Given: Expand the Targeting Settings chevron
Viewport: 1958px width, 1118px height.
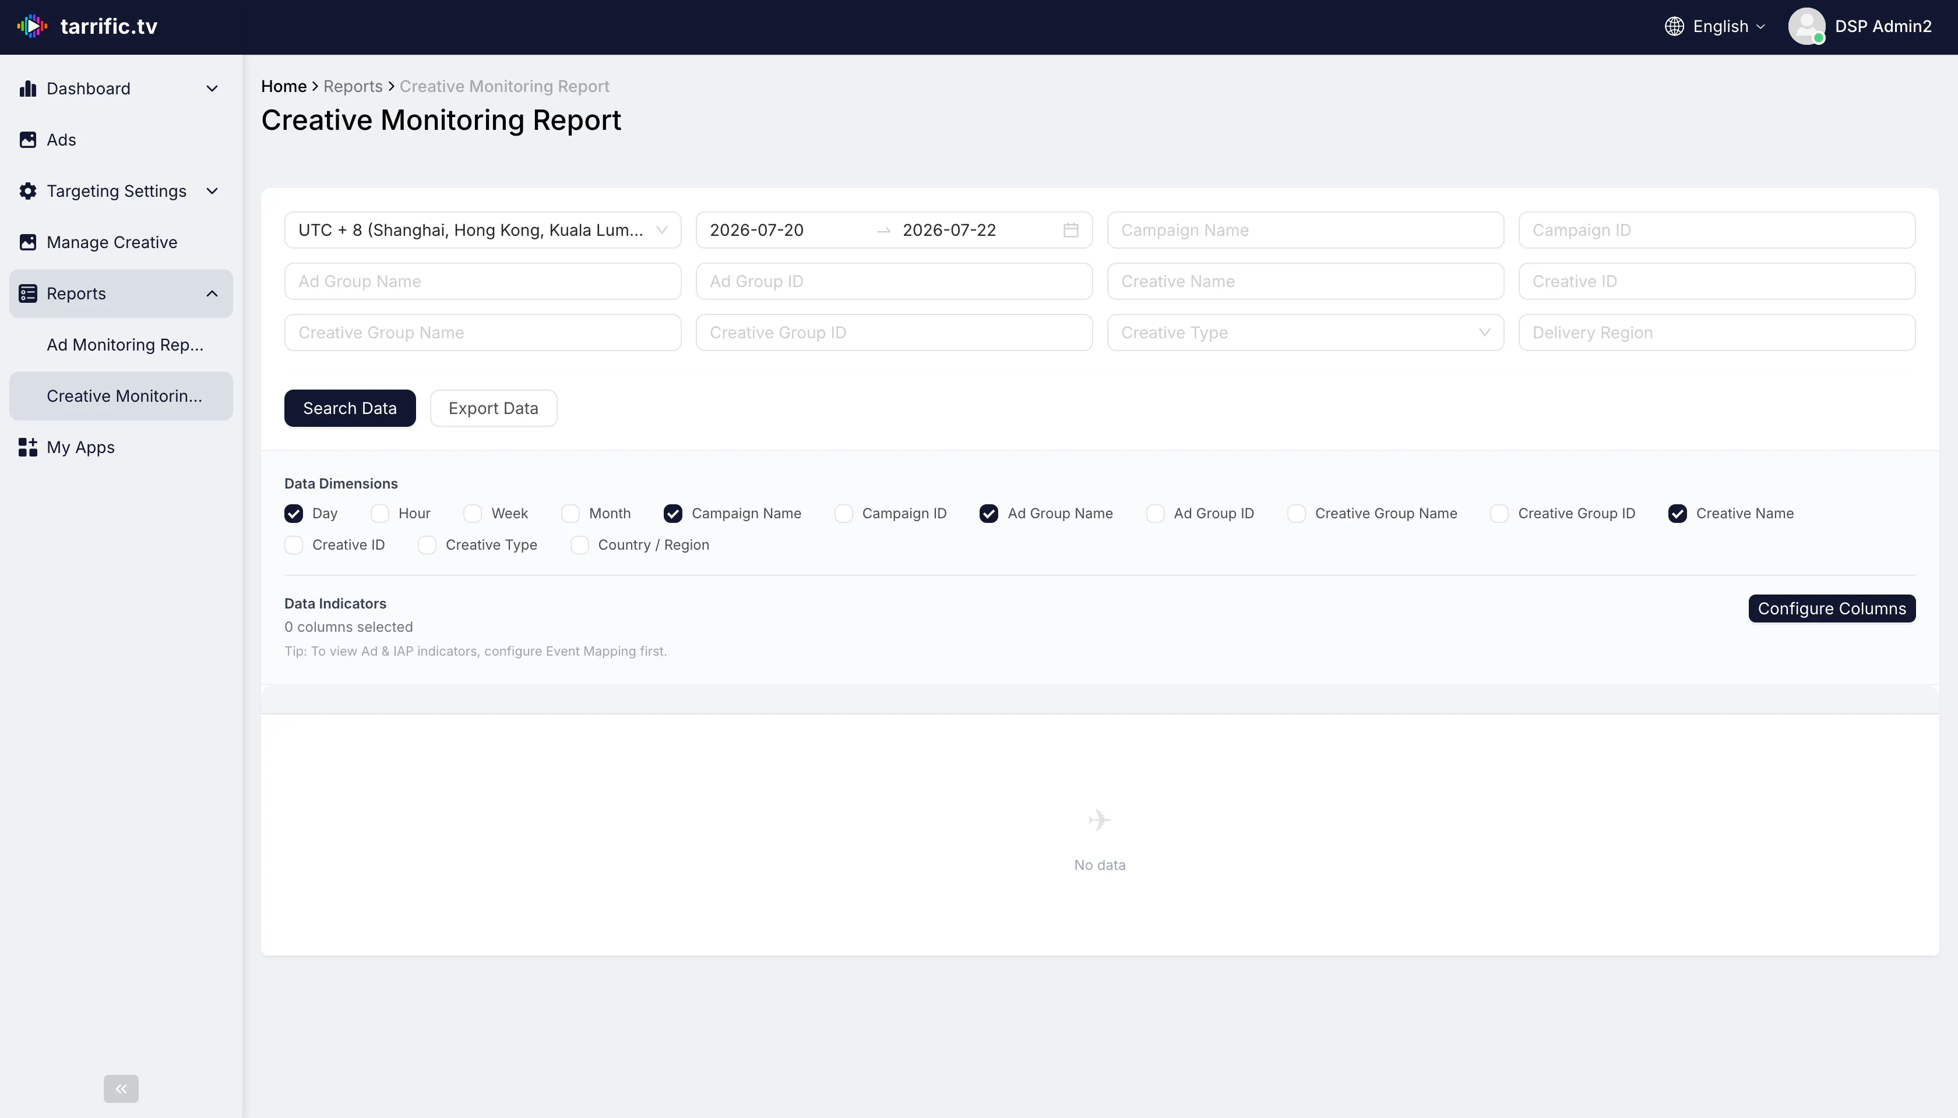Looking at the screenshot, I should point(212,191).
